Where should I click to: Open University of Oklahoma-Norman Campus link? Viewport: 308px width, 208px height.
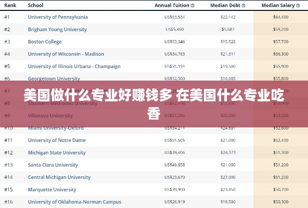[74, 202]
